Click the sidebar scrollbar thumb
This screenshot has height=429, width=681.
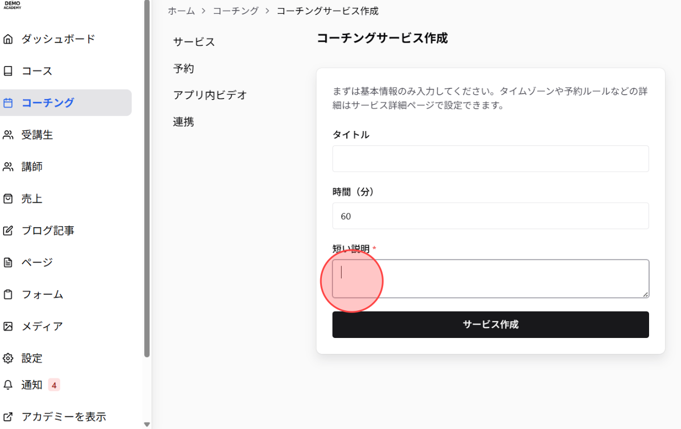pos(147,178)
